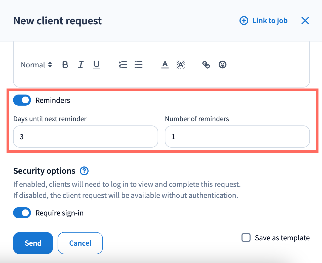Open the text color picker
Image resolution: width=322 pixels, height=263 pixels.
[x=165, y=65]
